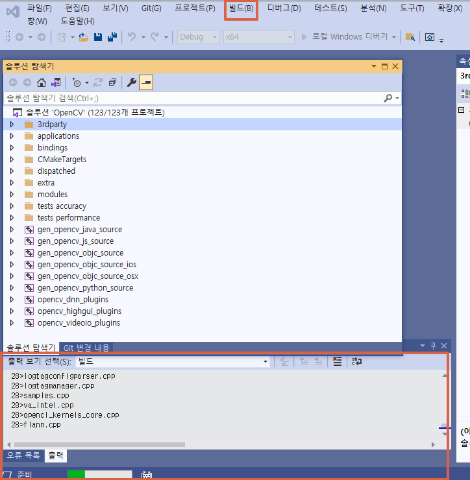Image resolution: width=470 pixels, height=480 pixels.
Task: Open the 도움말(H) menu
Action: (77, 21)
